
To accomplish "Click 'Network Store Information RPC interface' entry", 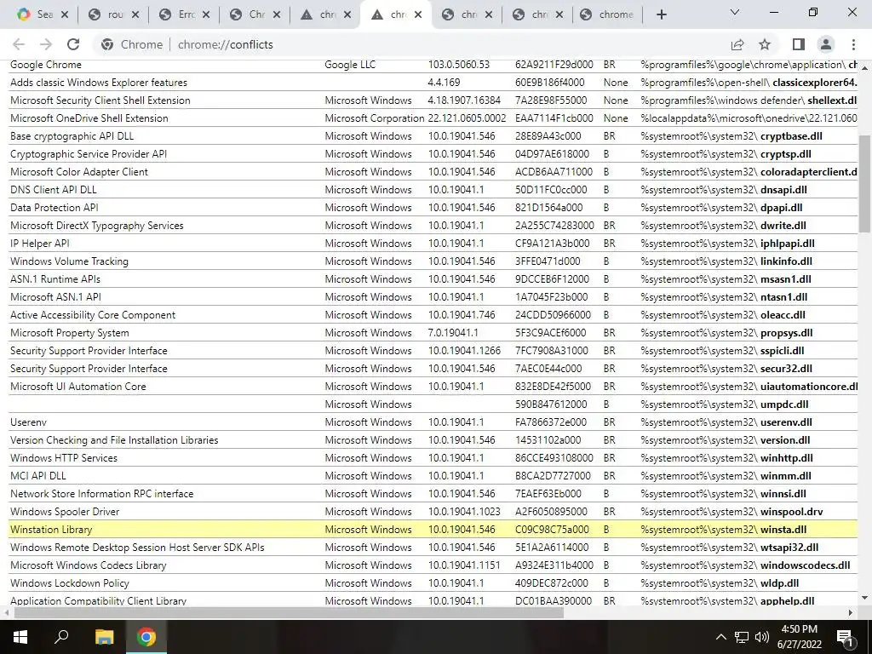I will (x=102, y=493).
